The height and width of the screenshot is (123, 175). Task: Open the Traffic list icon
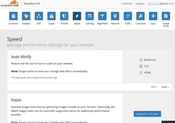coord(128,16)
